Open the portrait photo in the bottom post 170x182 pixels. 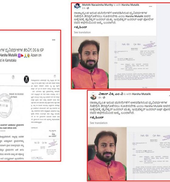[x=107, y=154]
